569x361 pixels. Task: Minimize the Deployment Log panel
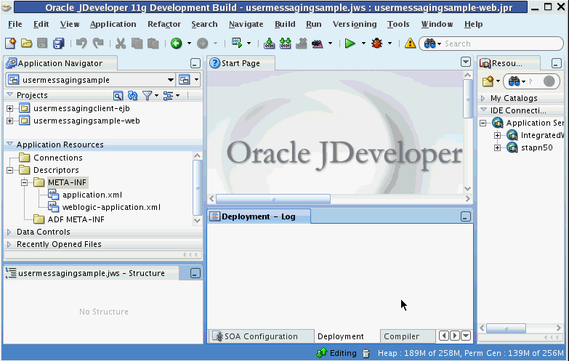click(466, 216)
